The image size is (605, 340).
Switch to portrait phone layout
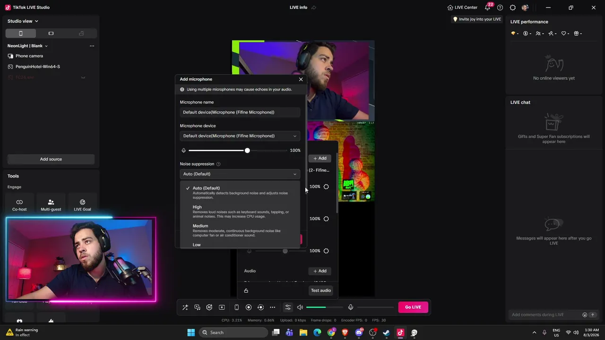[21, 34]
